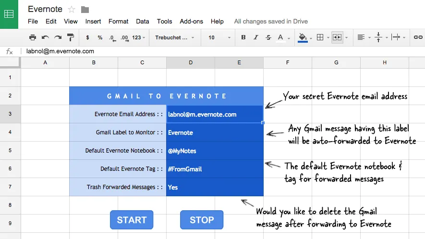Expand the merge cells dropdown arrow

pos(346,38)
